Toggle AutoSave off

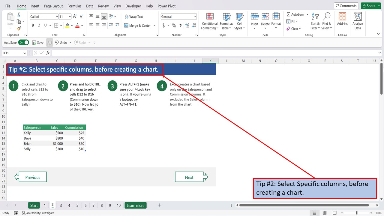click(x=23, y=42)
